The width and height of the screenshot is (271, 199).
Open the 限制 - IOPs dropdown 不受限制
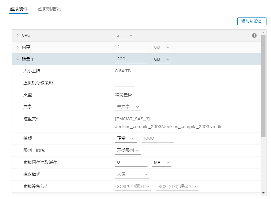point(128,150)
